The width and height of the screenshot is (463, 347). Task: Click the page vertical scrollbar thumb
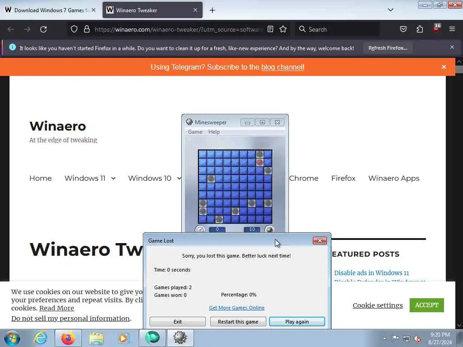459,70
